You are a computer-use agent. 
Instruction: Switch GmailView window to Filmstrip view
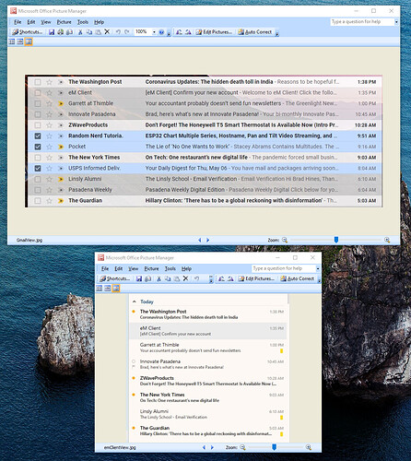(20, 41)
